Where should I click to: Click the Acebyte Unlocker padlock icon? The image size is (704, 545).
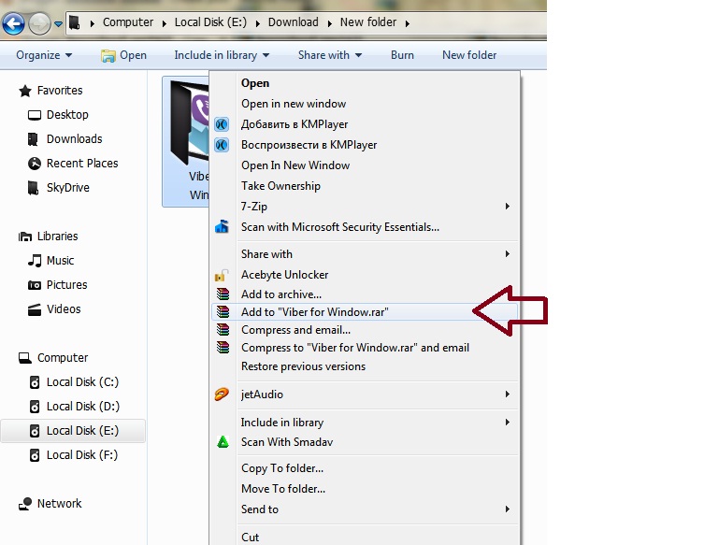(x=222, y=275)
